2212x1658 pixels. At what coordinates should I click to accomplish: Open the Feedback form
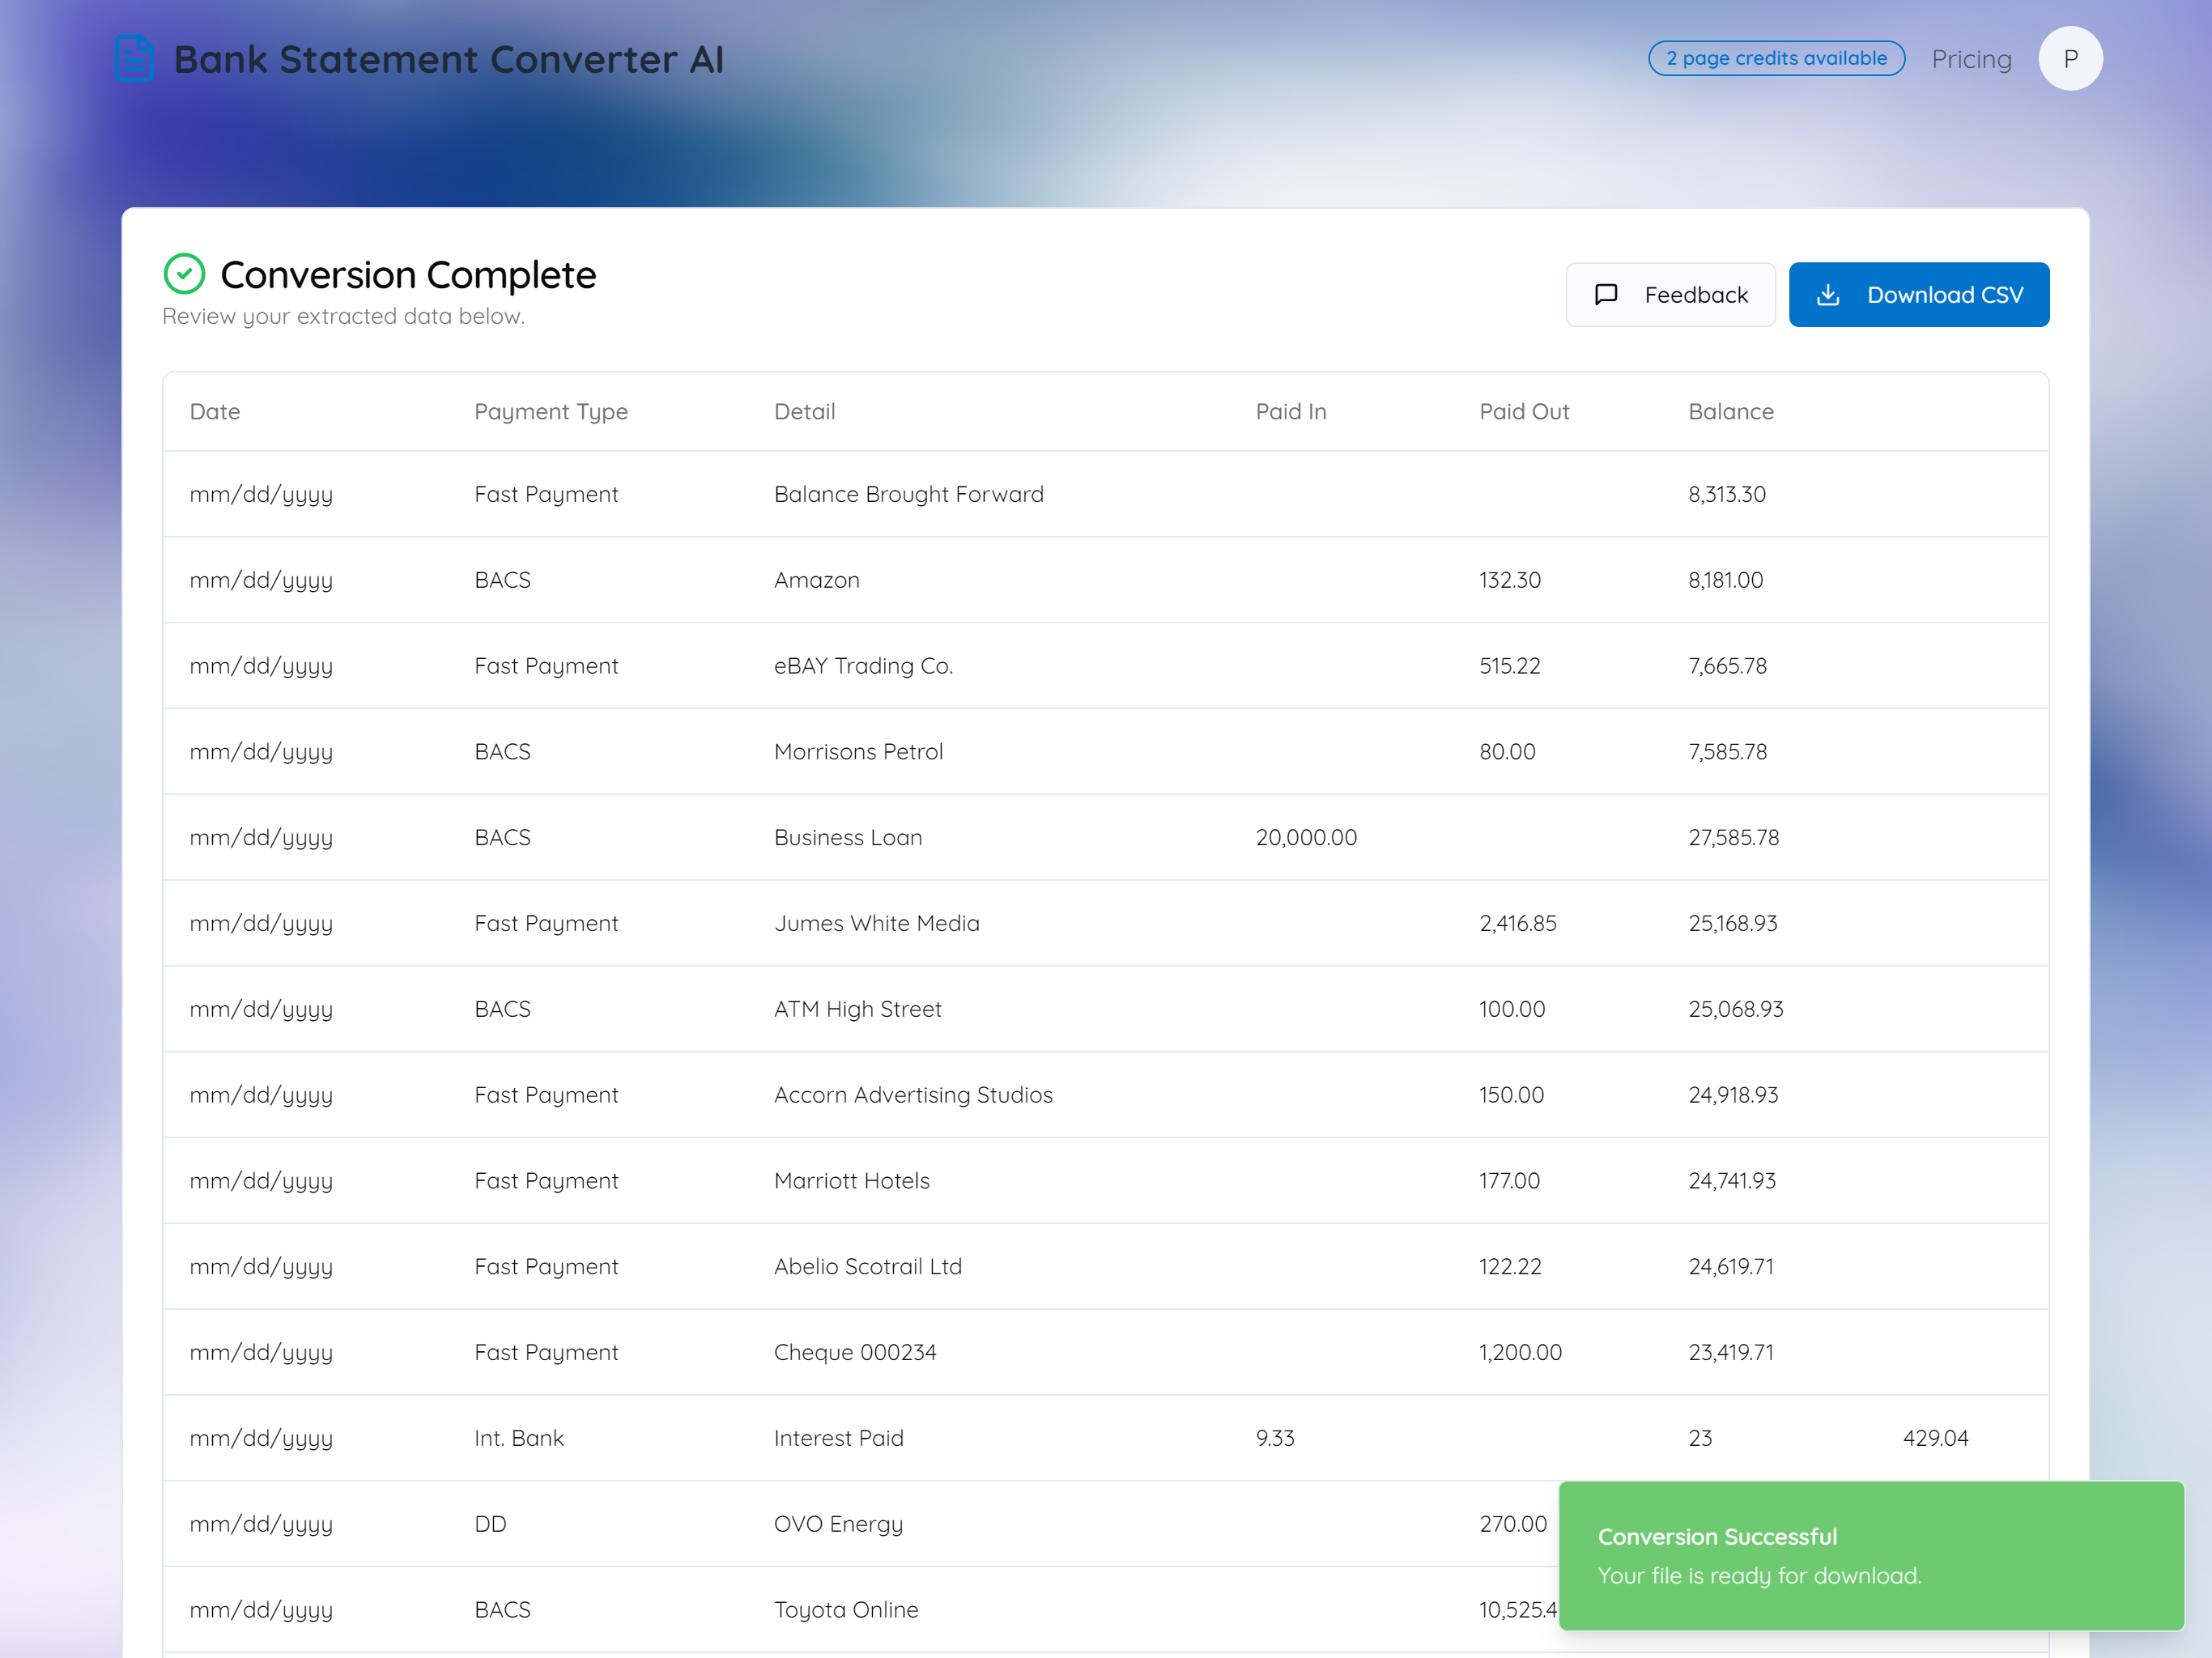coord(1670,294)
